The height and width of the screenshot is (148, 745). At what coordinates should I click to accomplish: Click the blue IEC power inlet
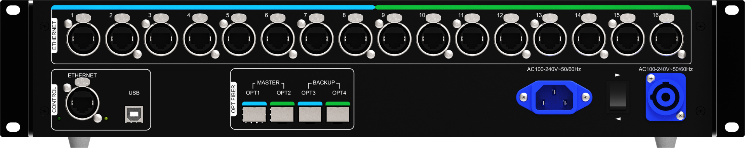tap(554, 97)
